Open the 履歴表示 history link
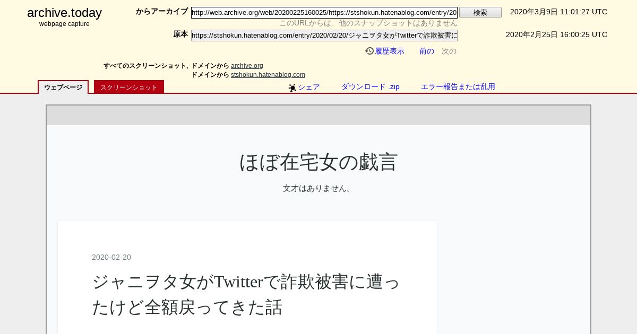 tap(390, 51)
